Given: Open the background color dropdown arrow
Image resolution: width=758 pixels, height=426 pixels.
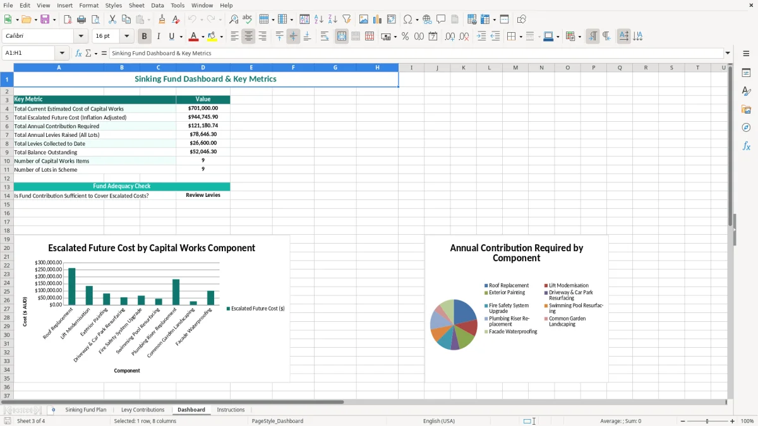Looking at the screenshot, I should click(x=221, y=37).
